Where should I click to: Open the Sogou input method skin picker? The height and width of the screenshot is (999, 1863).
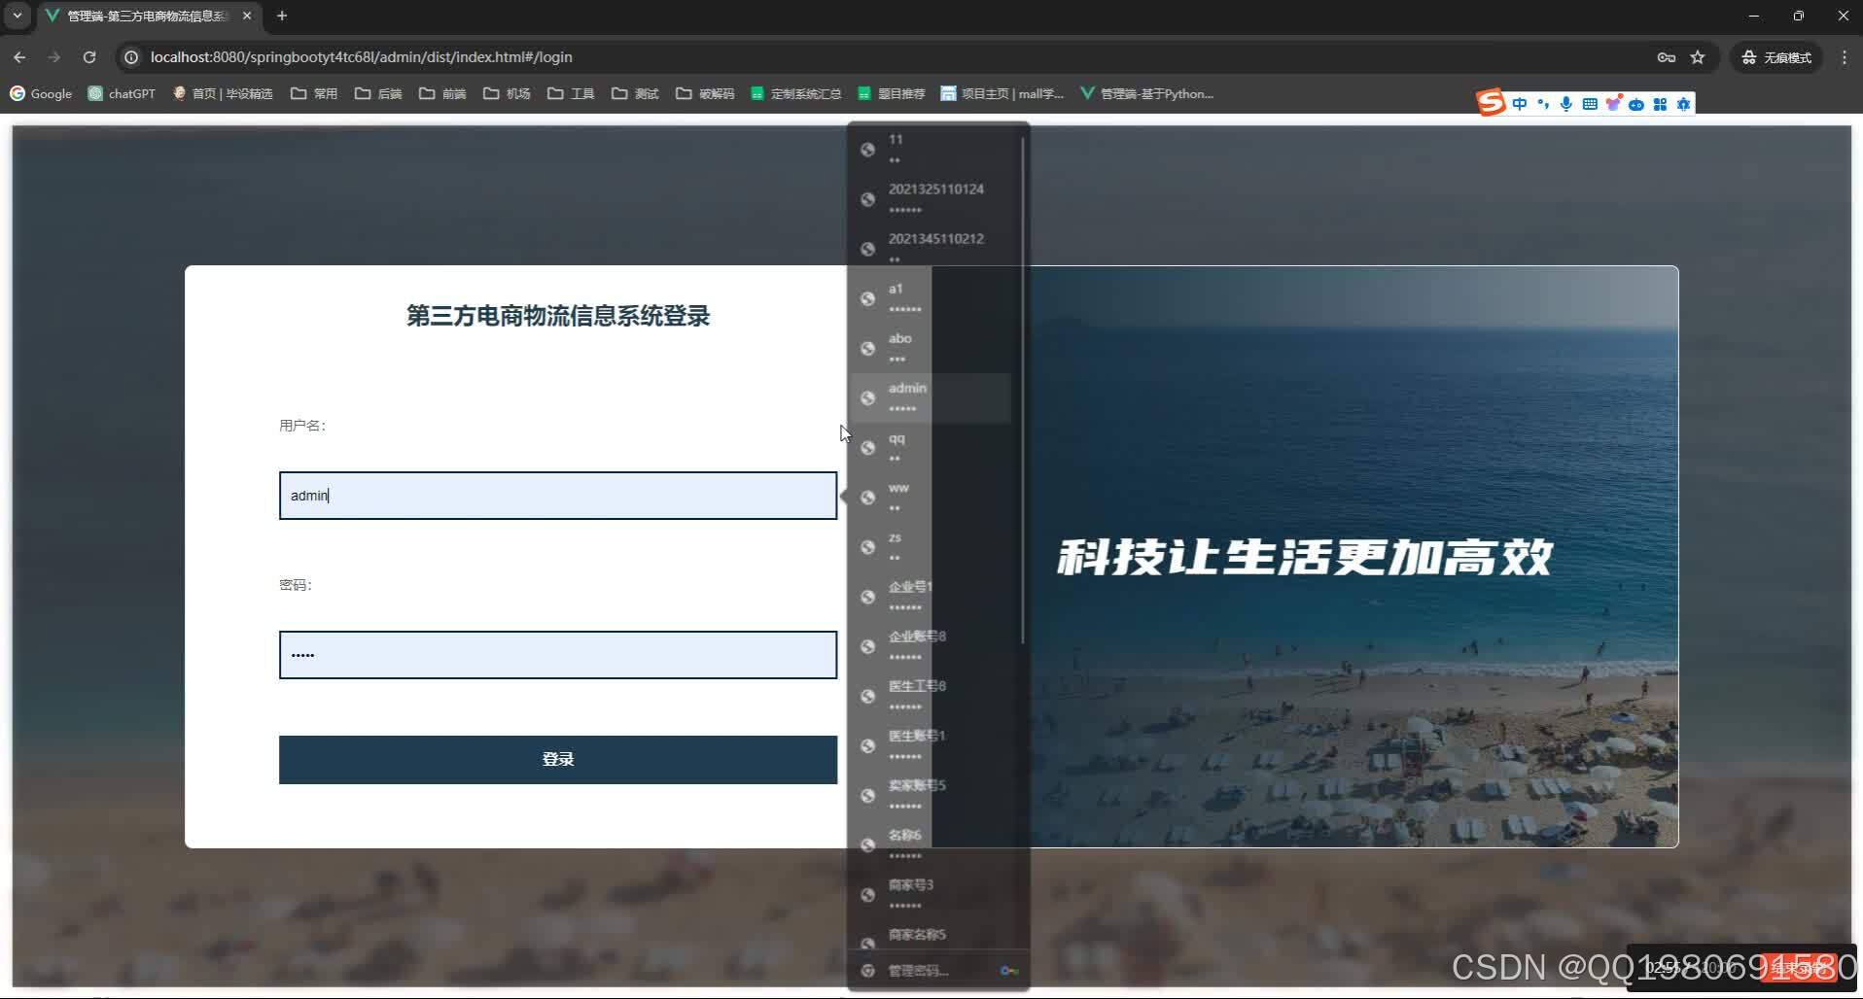pyautogui.click(x=1615, y=104)
